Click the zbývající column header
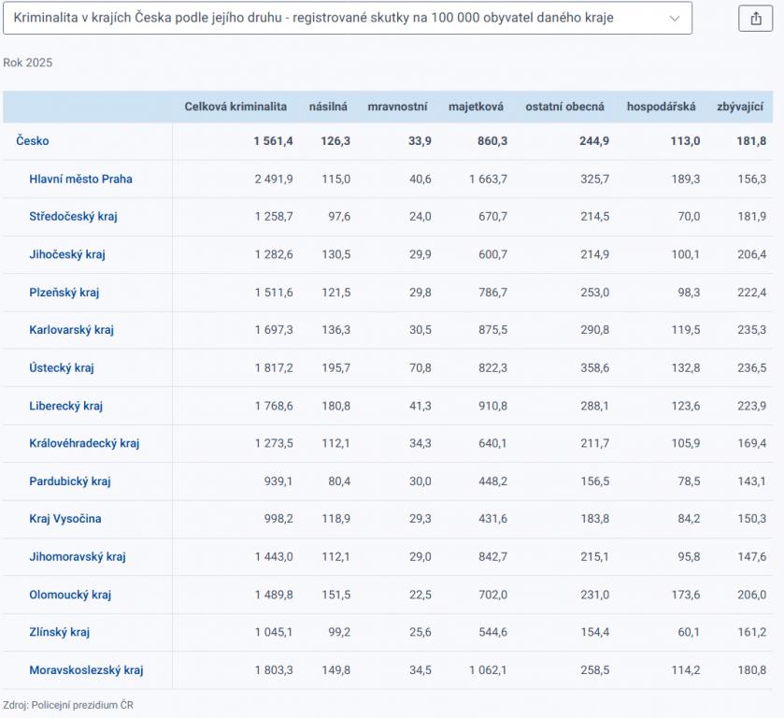 coord(740,107)
